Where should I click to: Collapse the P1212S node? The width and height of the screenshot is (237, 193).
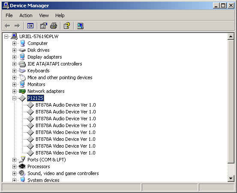(14, 98)
